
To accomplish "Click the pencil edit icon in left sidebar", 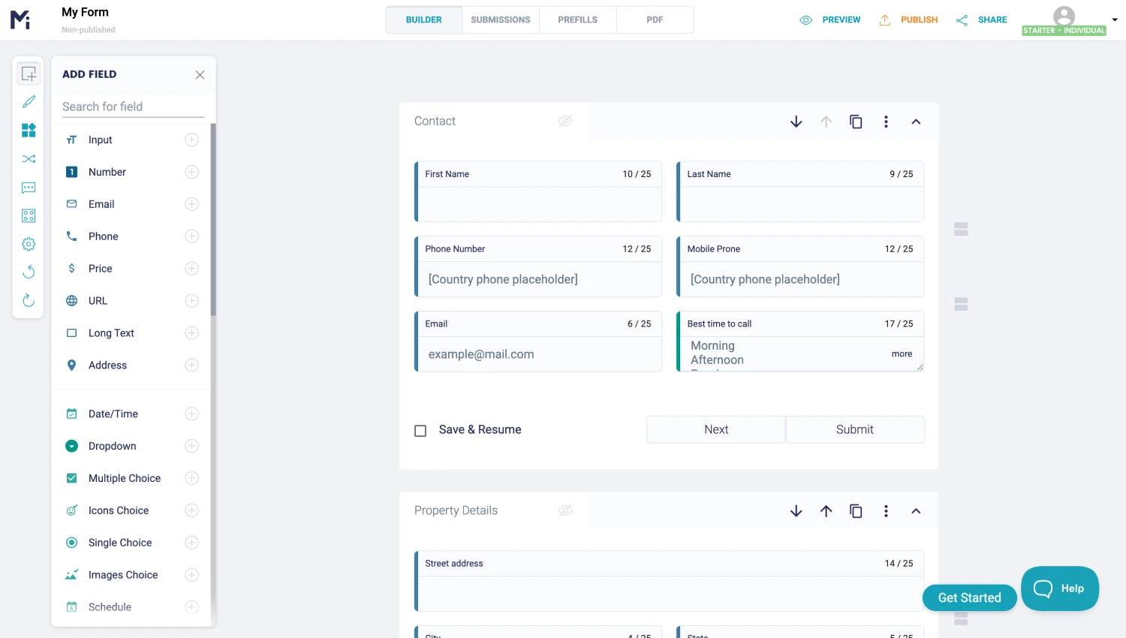I will (x=29, y=101).
